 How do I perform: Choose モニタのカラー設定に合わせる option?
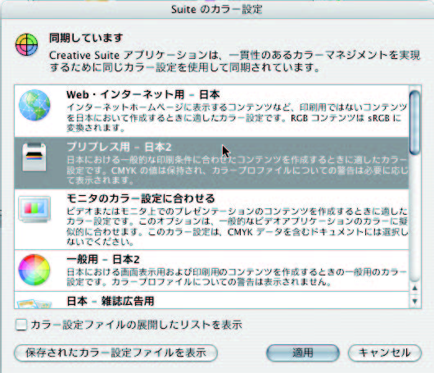[x=211, y=220]
